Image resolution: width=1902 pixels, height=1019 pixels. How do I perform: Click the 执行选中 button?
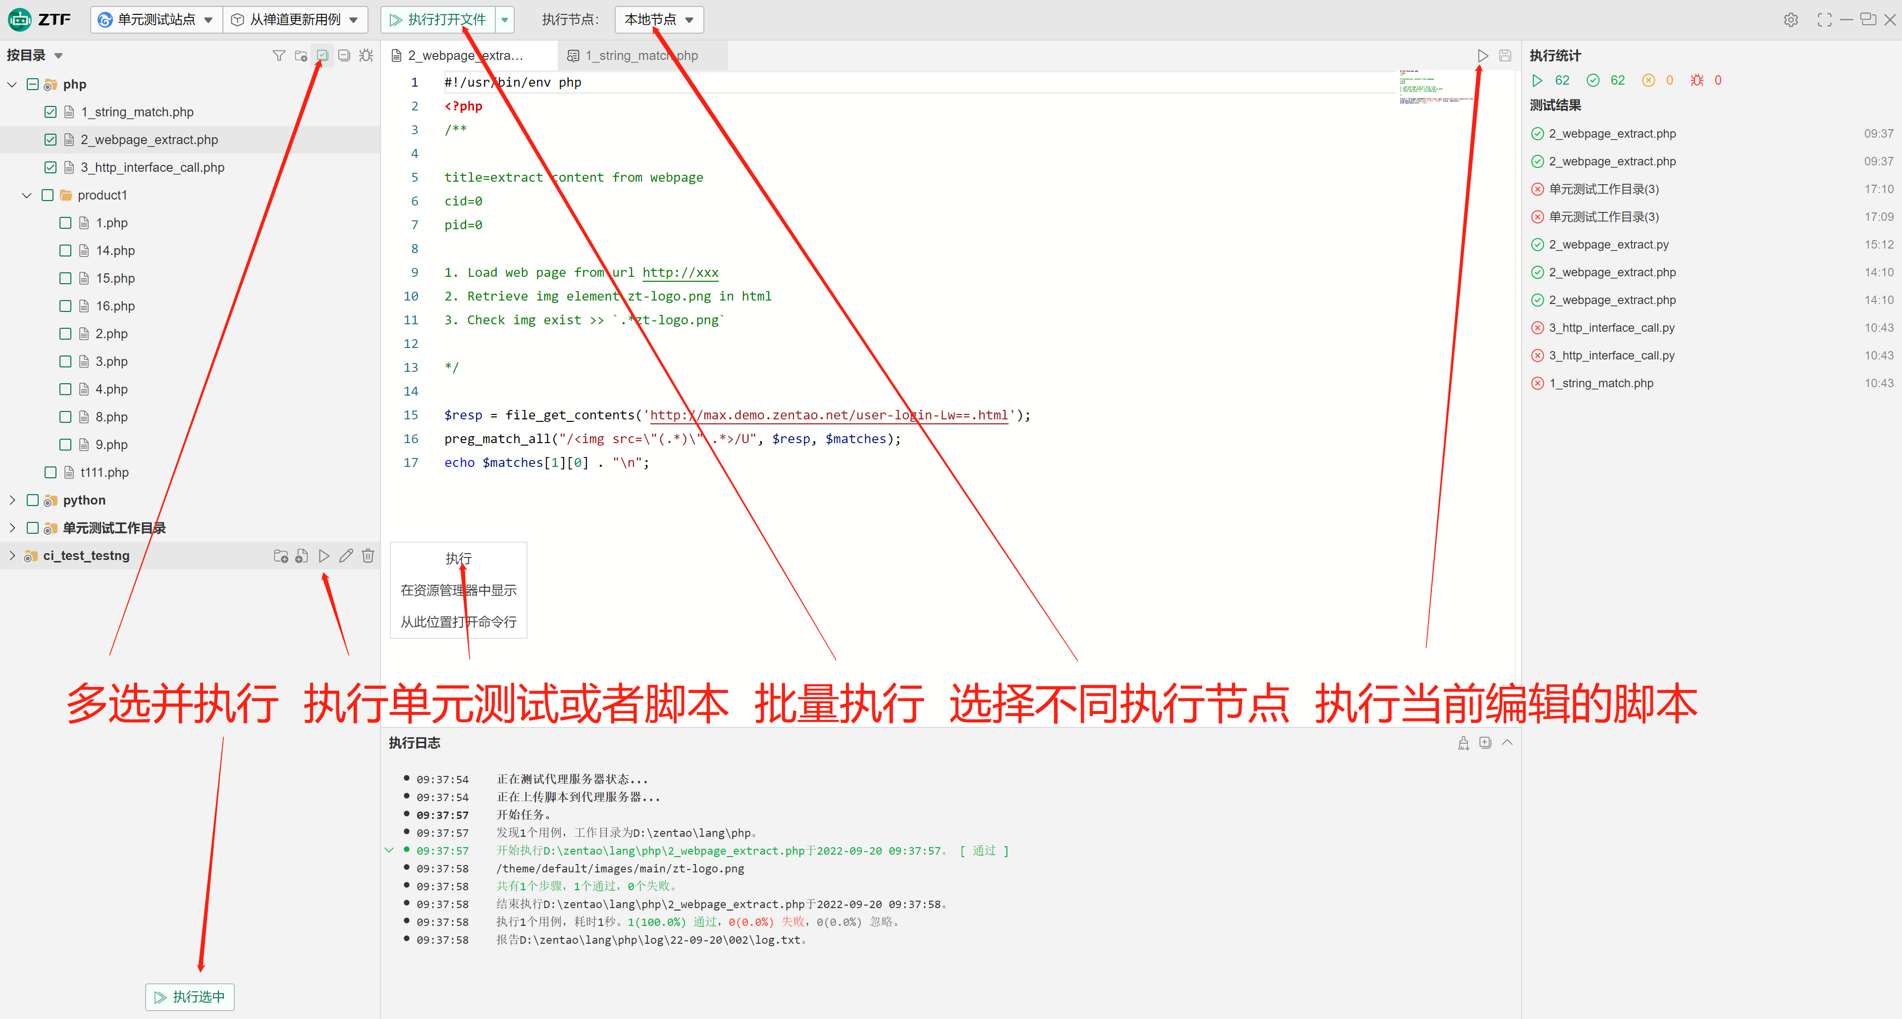click(190, 997)
